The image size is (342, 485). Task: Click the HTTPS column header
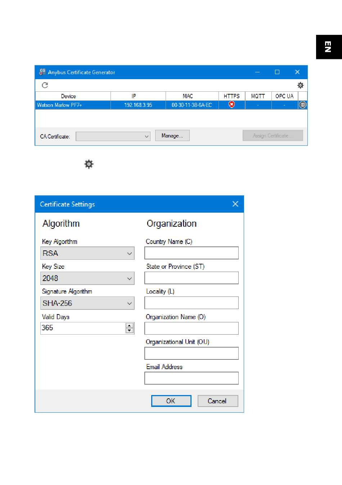tap(232, 96)
